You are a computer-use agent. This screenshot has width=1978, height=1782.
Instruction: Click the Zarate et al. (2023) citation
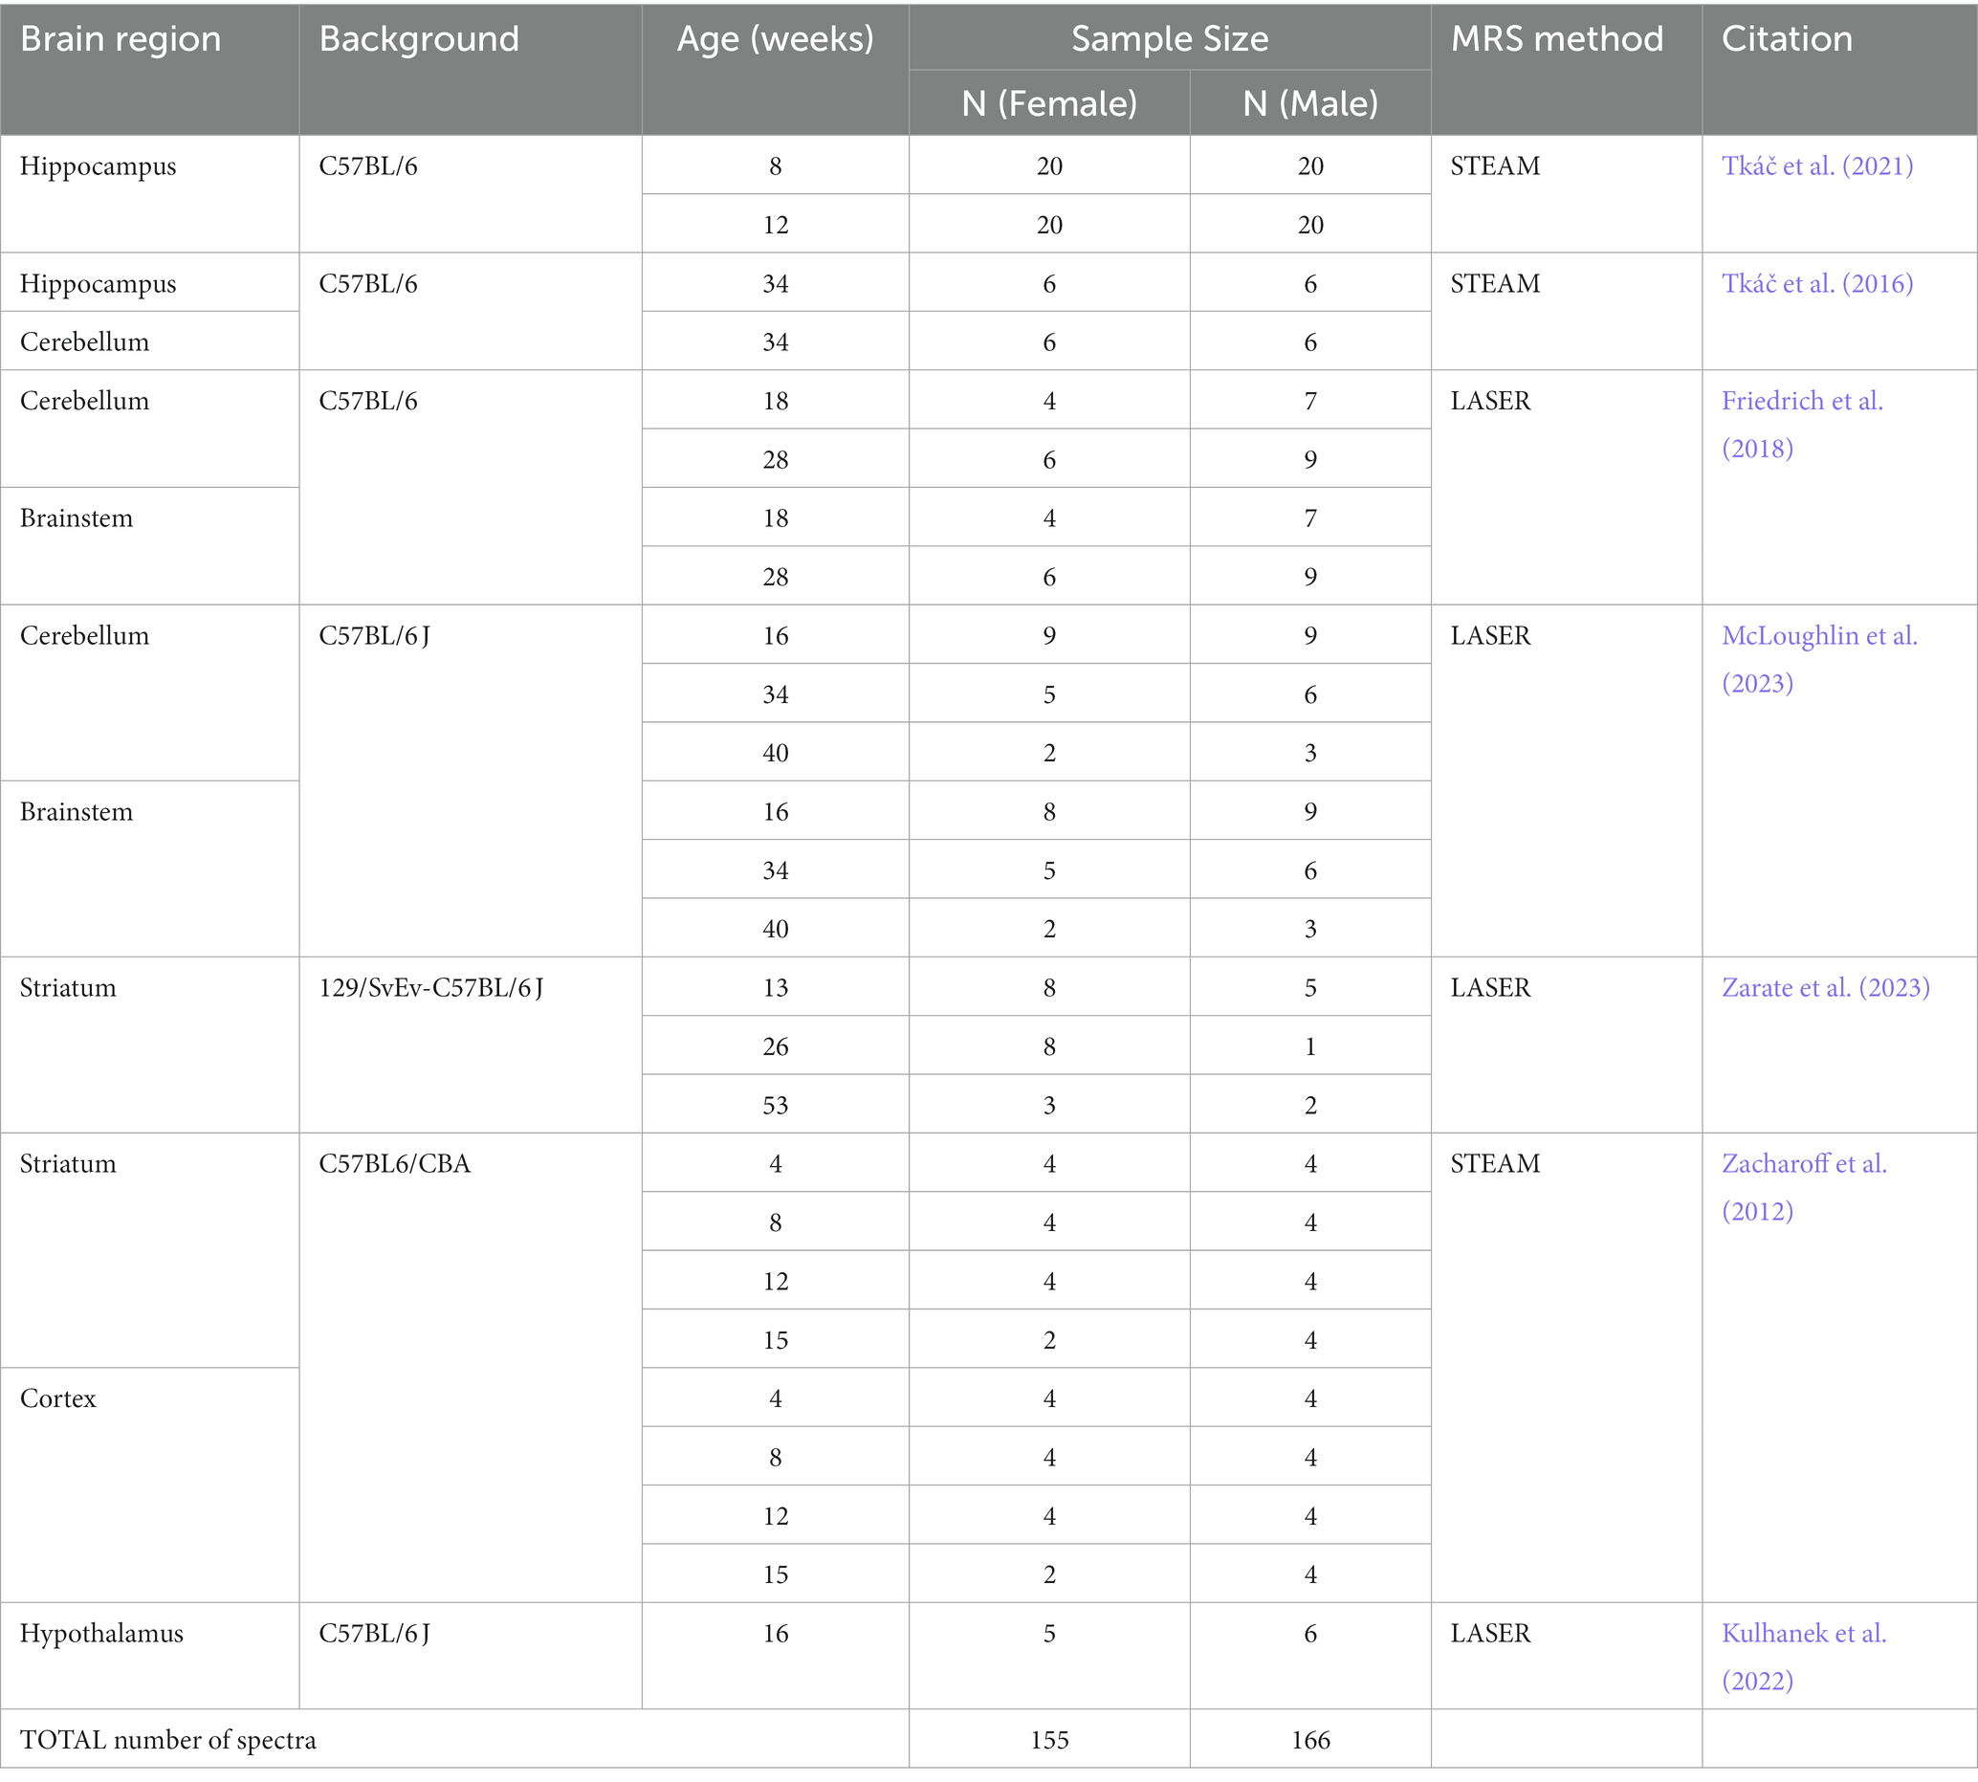click(1826, 988)
